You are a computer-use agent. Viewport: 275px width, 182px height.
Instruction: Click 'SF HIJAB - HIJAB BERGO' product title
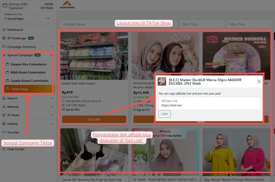pos(165,180)
